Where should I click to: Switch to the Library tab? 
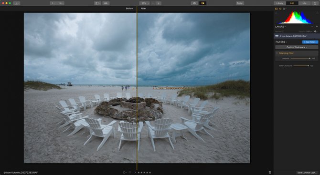click(279, 3)
